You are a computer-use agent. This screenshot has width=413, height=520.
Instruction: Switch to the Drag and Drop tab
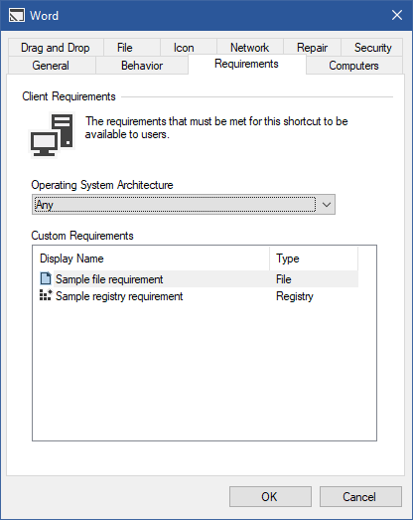(x=56, y=48)
